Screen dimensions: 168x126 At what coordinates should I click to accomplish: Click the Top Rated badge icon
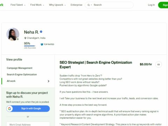(x=42, y=44)
